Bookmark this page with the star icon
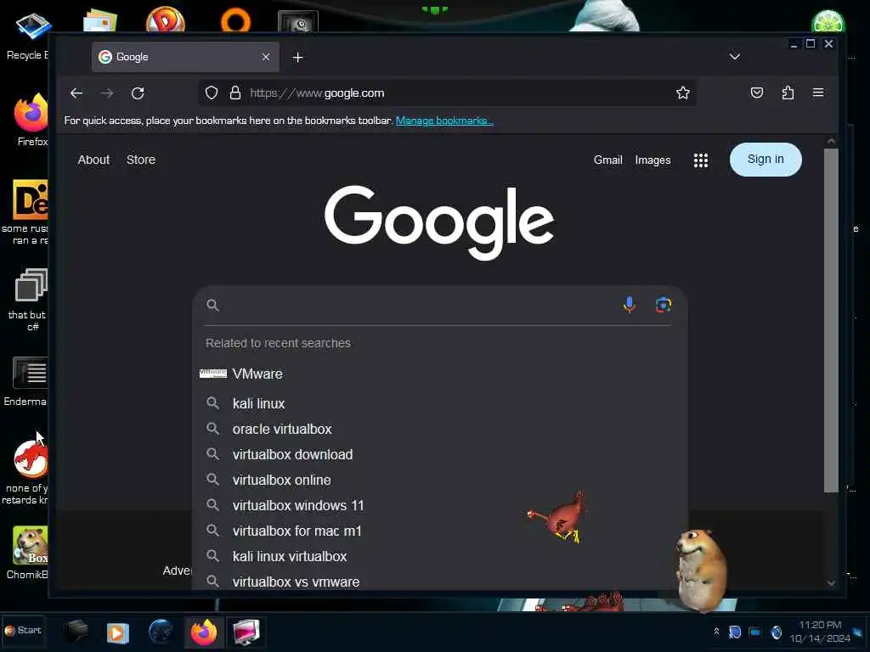870x652 pixels. click(682, 93)
